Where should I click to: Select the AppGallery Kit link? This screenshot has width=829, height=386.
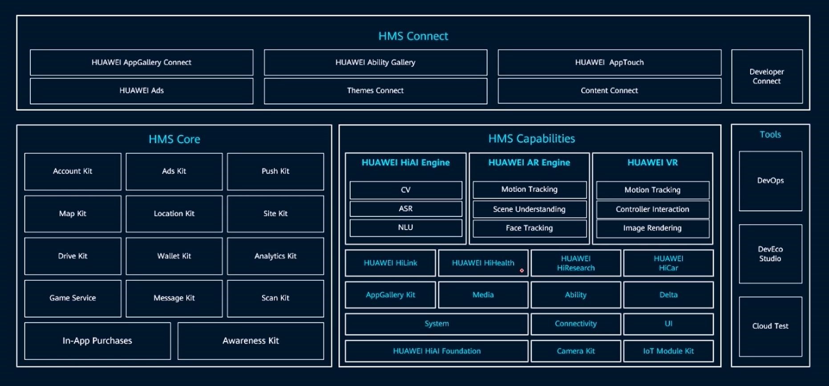click(390, 295)
